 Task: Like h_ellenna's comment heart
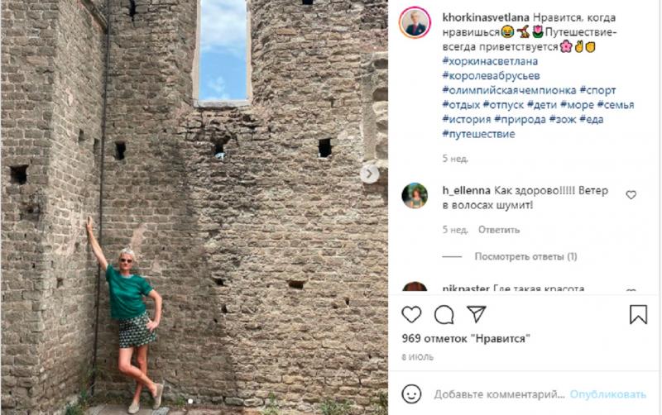tap(631, 195)
